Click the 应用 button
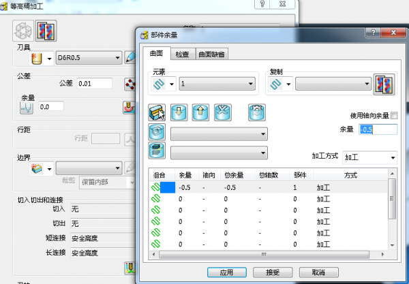The height and width of the screenshot is (284, 409). click(x=227, y=272)
